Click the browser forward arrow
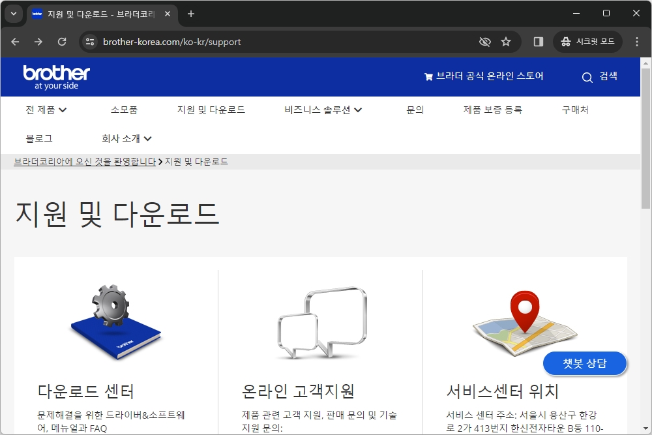The image size is (652, 435). click(38, 42)
